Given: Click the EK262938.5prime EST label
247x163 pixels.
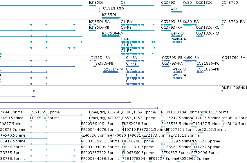Looking at the screenshot, I should coord(138,124).
